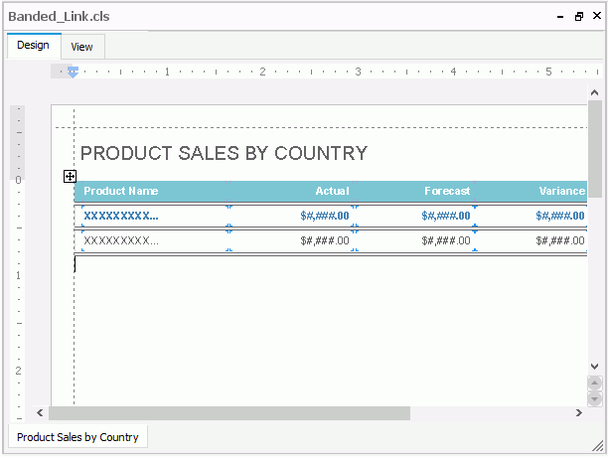This screenshot has width=608, height=457.
Task: Minimize the Banded_Link.cls report window
Action: [x=562, y=17]
